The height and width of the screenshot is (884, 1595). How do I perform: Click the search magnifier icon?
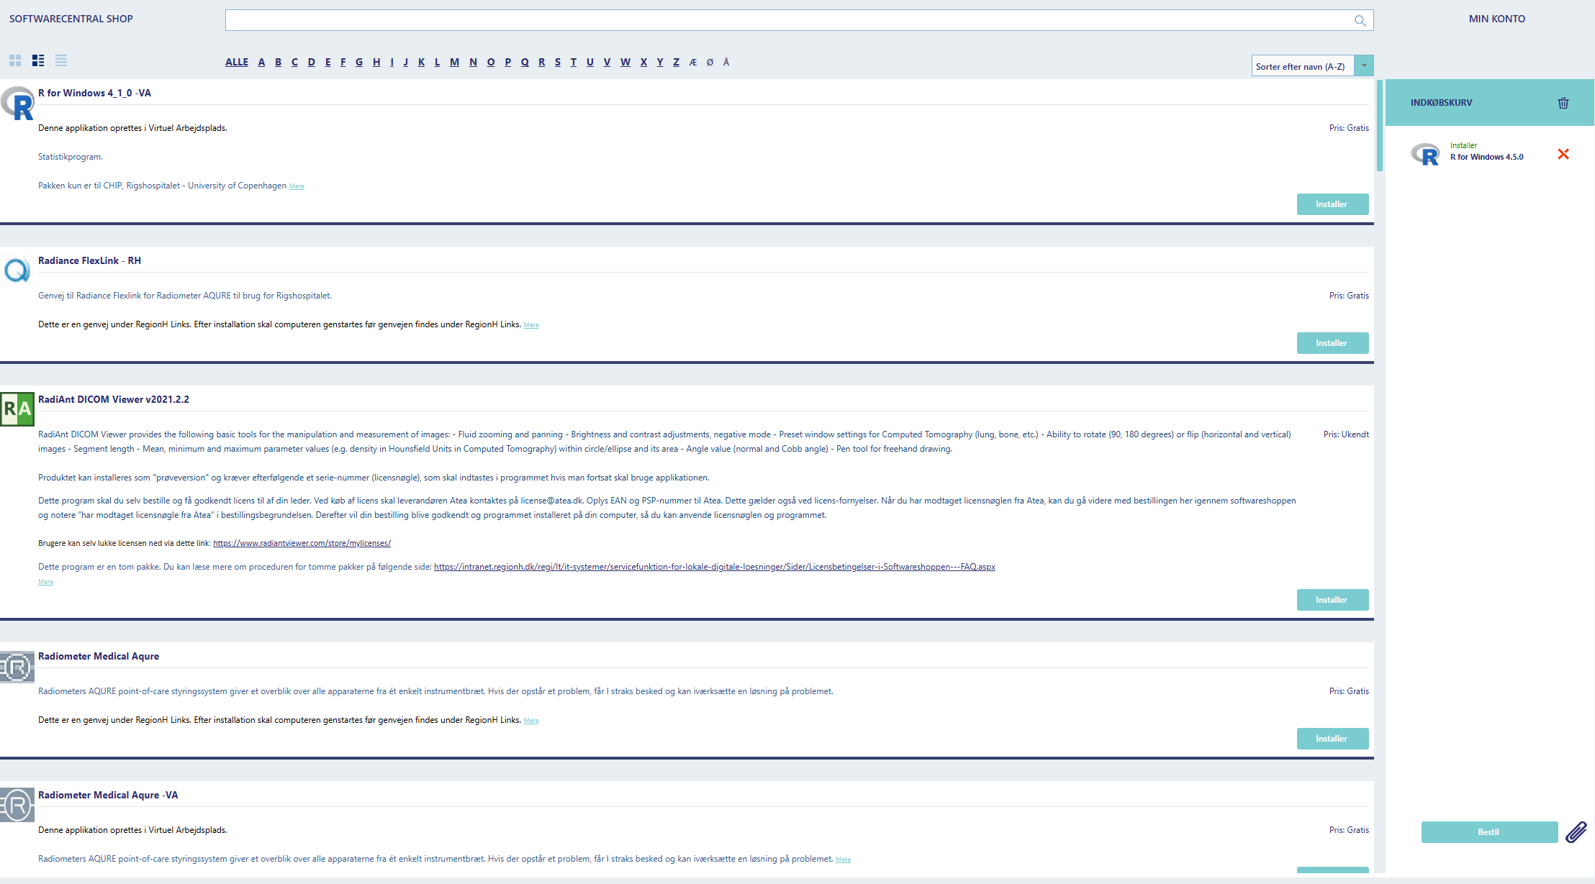pos(1360,21)
